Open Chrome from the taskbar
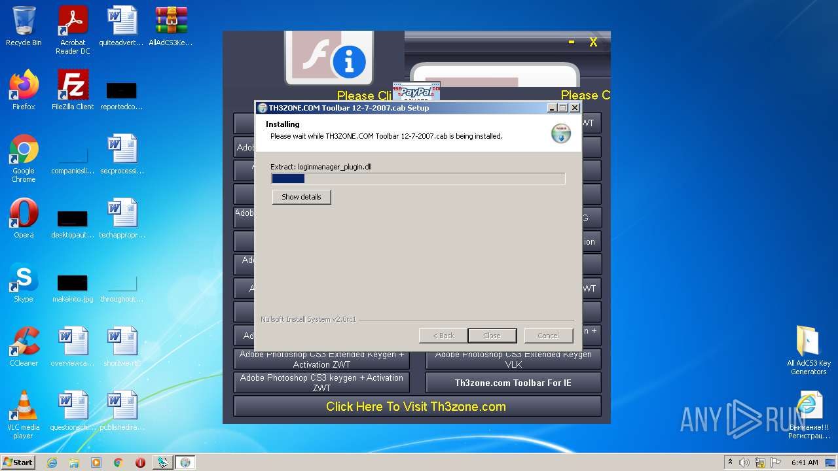The height and width of the screenshot is (471, 838). (118, 462)
